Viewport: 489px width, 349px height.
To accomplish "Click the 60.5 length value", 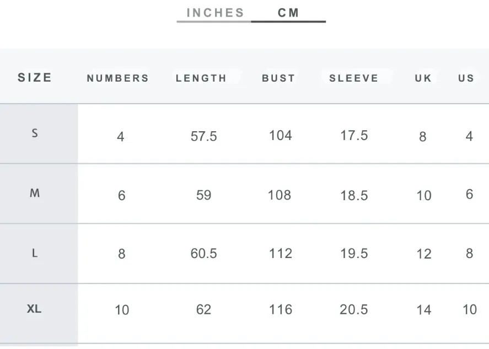I will [x=203, y=253].
